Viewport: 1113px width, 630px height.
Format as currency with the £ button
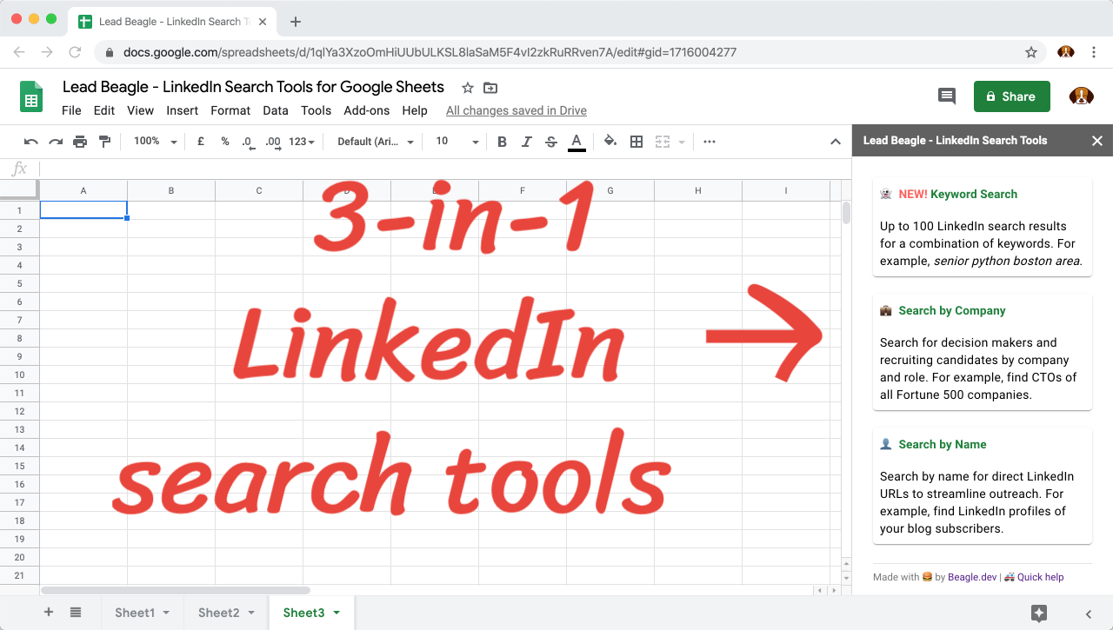click(x=201, y=142)
